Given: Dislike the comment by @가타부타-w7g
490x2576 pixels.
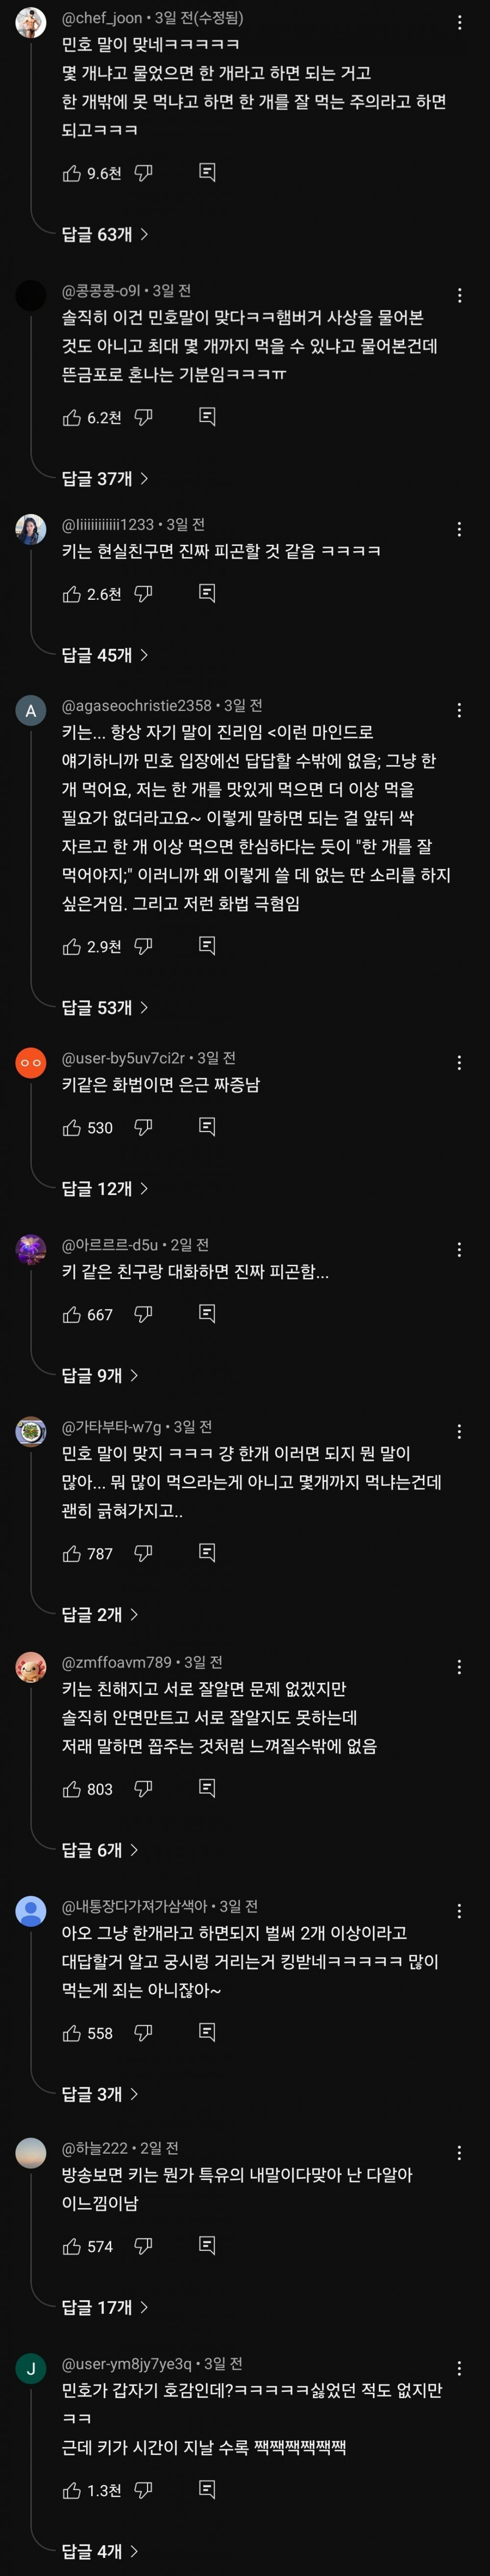Looking at the screenshot, I should click(143, 1553).
